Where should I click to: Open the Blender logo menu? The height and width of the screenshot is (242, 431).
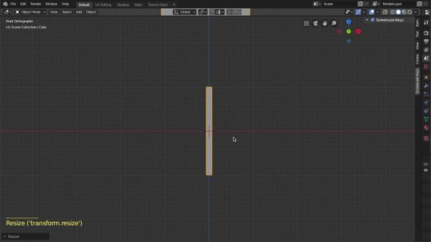[x=5, y=4]
